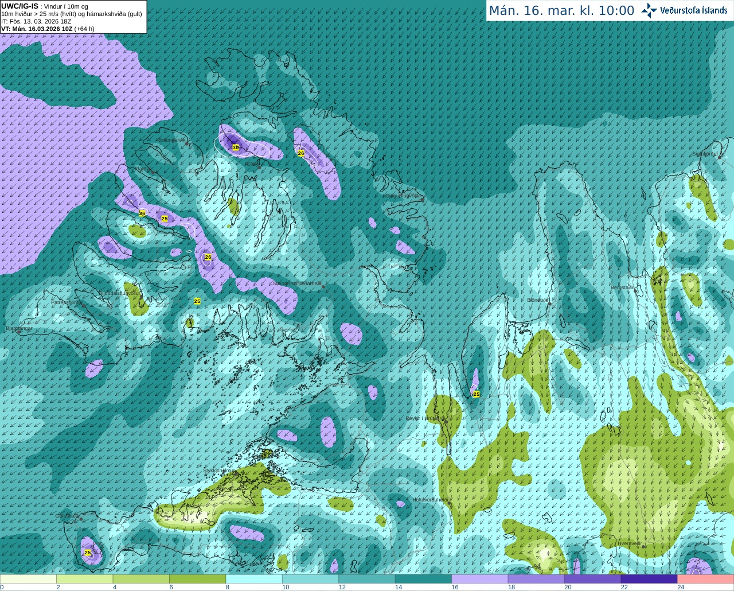The image size is (734, 591).
Task: Click the 26 gust marker just south of Flateyri
Action: pyautogui.click(x=142, y=213)
